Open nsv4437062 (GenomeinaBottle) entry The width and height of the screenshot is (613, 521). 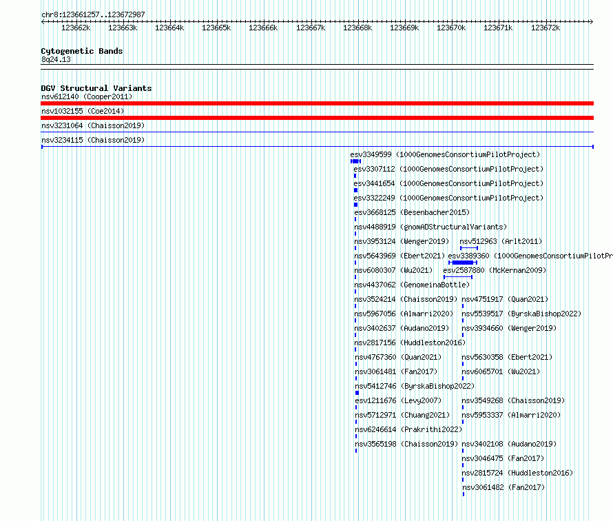click(x=412, y=285)
